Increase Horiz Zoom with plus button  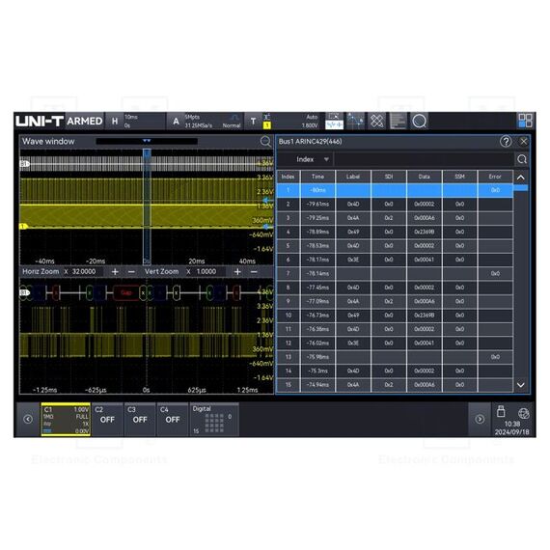coord(115,272)
